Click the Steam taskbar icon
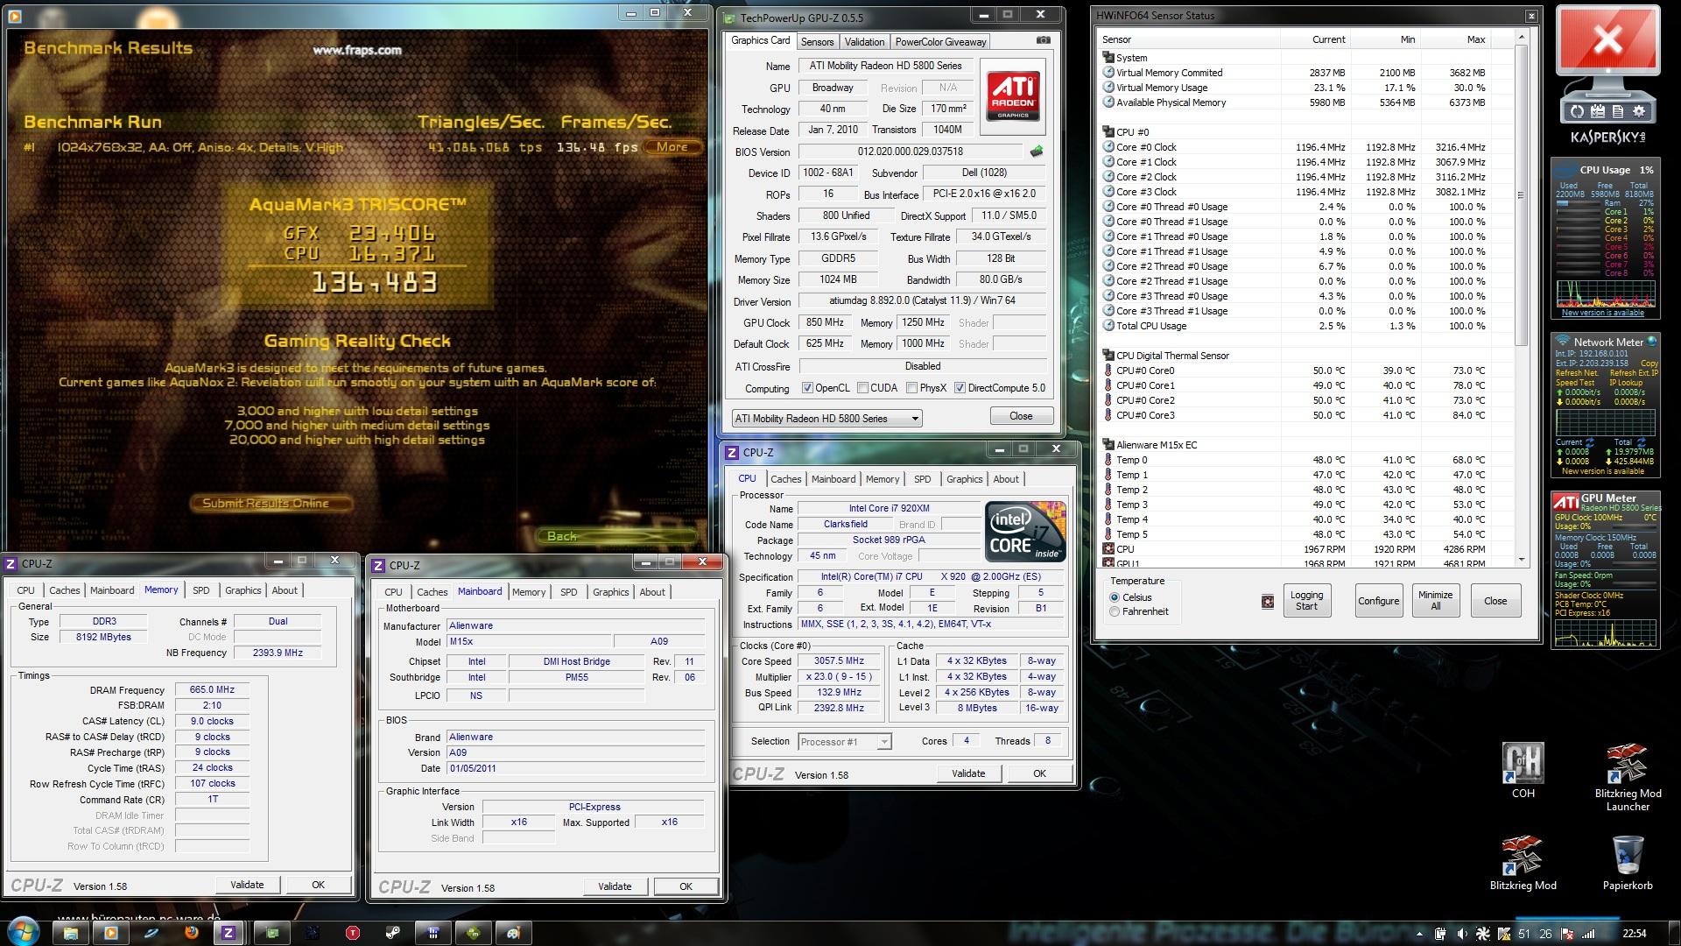The height and width of the screenshot is (946, 1681). (x=392, y=933)
